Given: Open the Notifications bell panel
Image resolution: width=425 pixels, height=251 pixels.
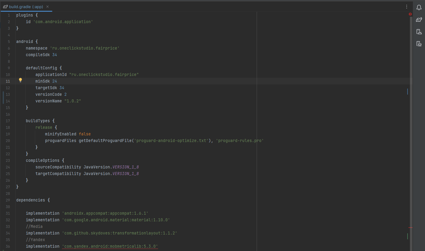Looking at the screenshot, I should point(419,8).
